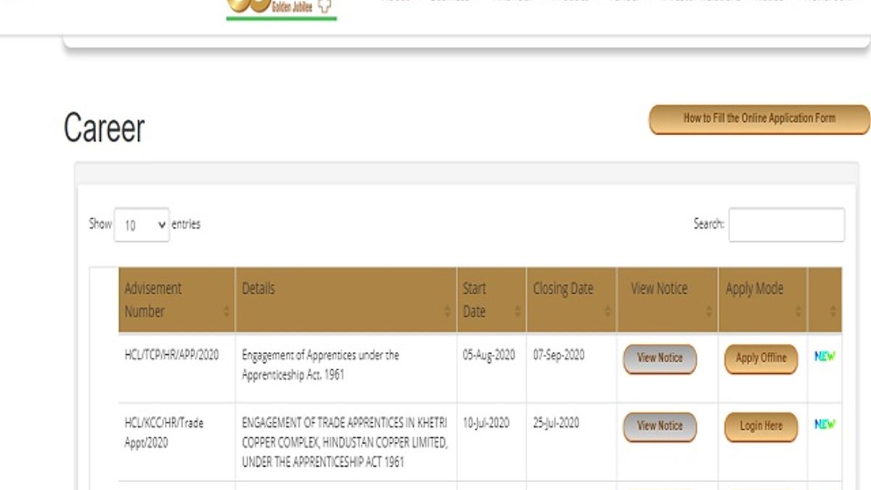This screenshot has height=490, width=871.
Task: Click Apply Offline for apprentices engagement
Action: (761, 359)
